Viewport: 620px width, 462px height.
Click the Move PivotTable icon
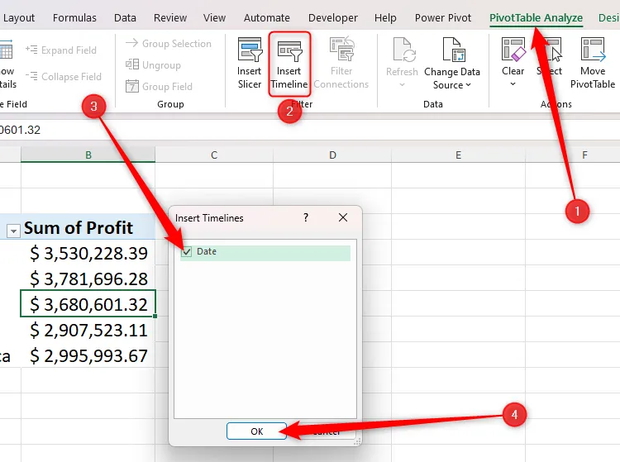(x=593, y=50)
